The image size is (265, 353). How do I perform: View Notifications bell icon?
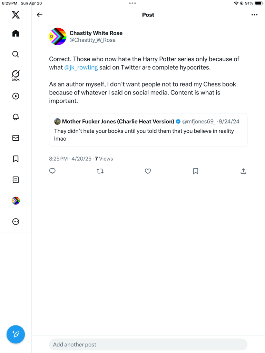click(x=16, y=117)
